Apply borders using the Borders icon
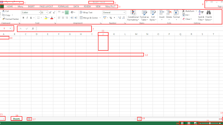 tap(38, 18)
